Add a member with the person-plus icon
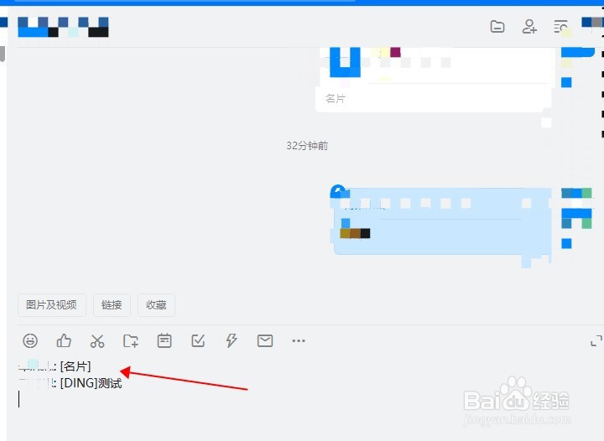 [529, 27]
